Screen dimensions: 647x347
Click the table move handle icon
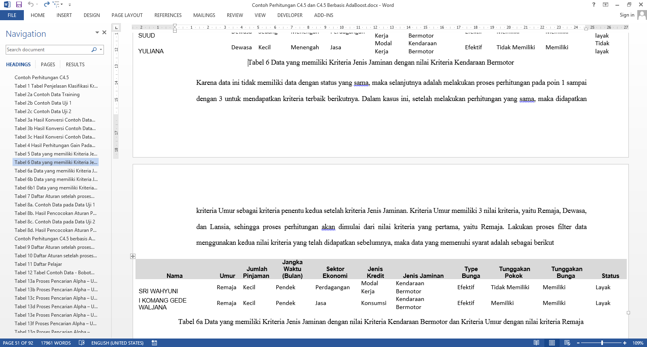pos(133,256)
